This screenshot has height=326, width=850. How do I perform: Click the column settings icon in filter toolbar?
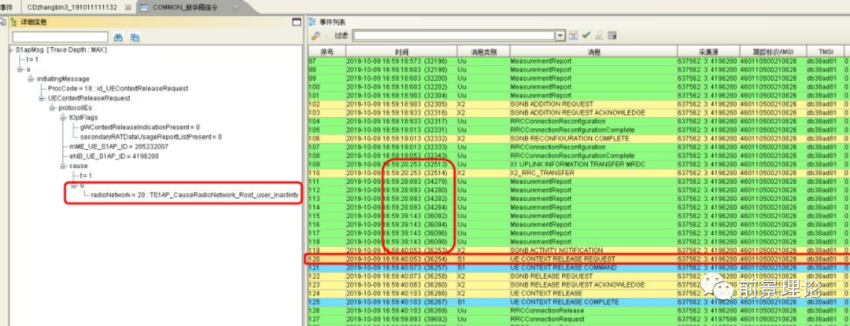coord(612,36)
